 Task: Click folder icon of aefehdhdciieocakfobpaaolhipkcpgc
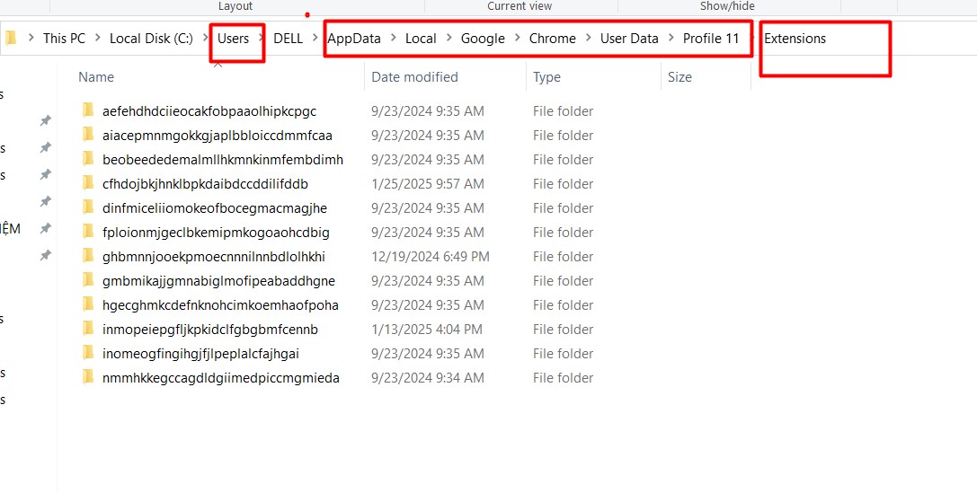(x=88, y=111)
